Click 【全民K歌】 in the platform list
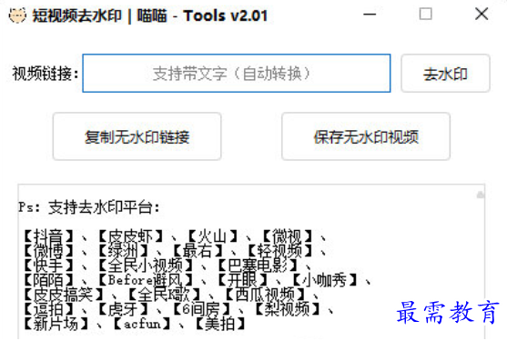Image resolution: width=507 pixels, height=341 pixels. click(x=164, y=295)
